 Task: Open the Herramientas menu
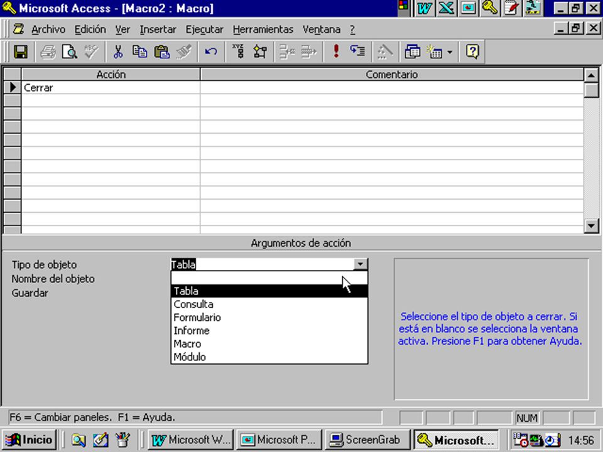263,30
